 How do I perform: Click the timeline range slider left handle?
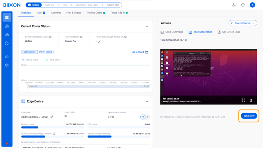tap(28, 86)
